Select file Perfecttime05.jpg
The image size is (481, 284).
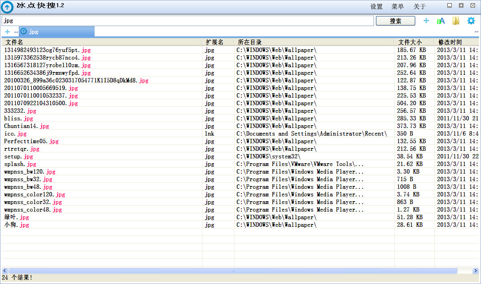31,141
